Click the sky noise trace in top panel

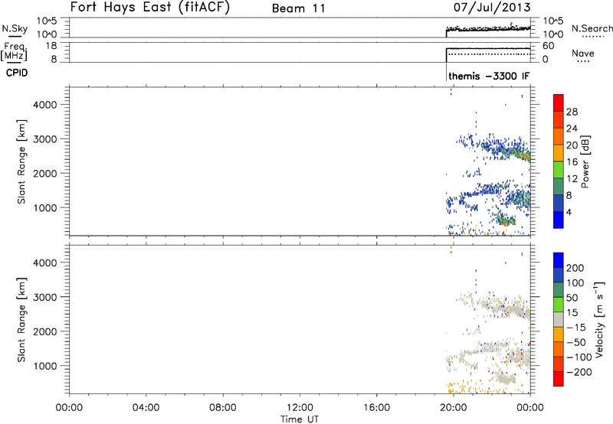(488, 29)
